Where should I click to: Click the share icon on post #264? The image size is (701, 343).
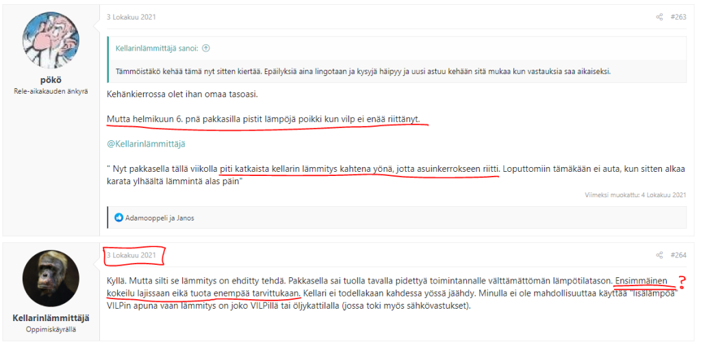click(x=659, y=255)
